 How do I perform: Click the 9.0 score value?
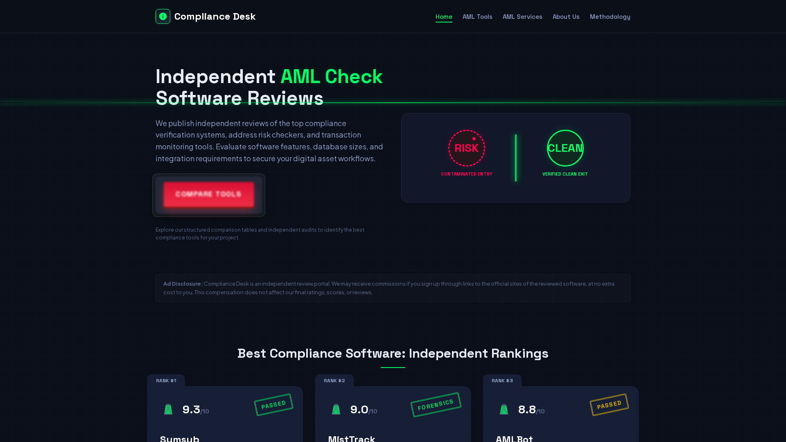pyautogui.click(x=359, y=409)
